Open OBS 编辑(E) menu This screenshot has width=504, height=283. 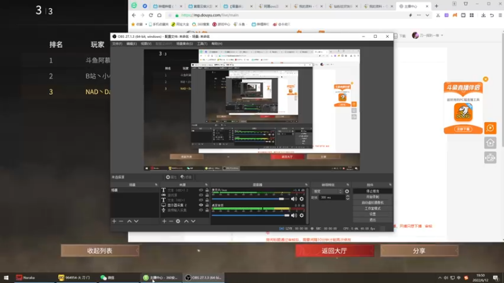point(131,43)
